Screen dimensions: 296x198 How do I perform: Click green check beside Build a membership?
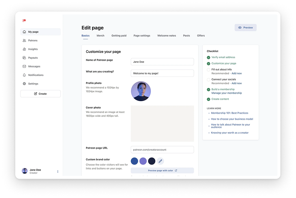tap(208, 90)
